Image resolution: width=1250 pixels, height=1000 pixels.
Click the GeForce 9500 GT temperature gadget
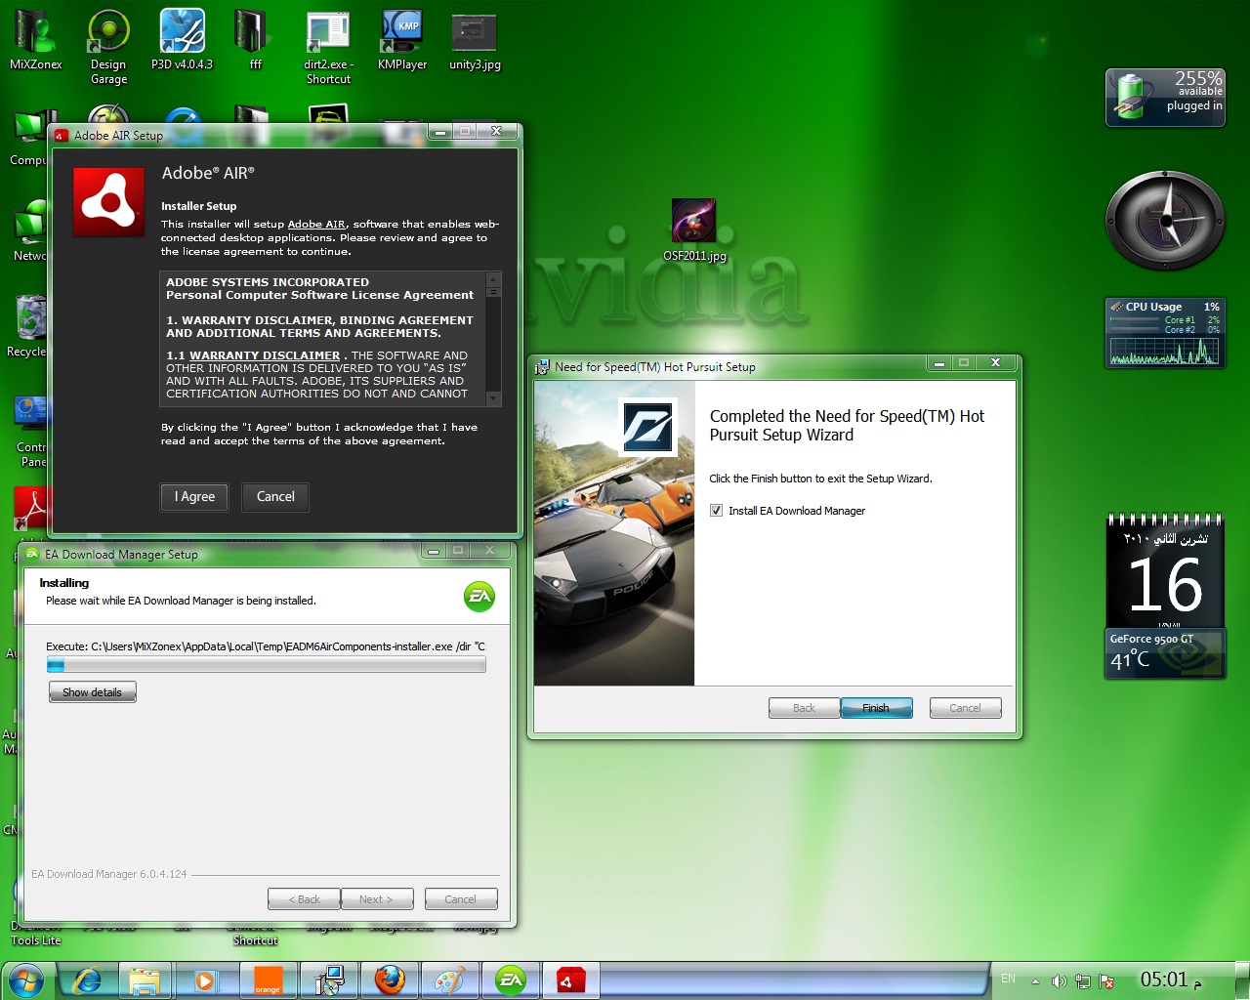pos(1165,653)
